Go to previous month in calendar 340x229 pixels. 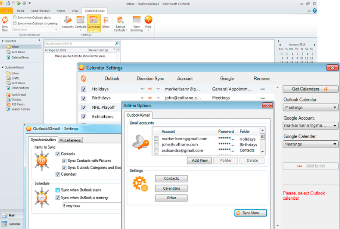[280, 45]
